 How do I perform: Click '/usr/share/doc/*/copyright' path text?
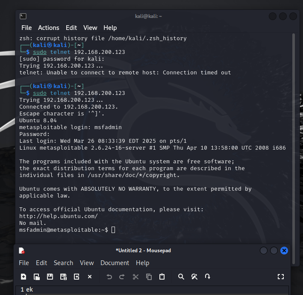point(132,175)
